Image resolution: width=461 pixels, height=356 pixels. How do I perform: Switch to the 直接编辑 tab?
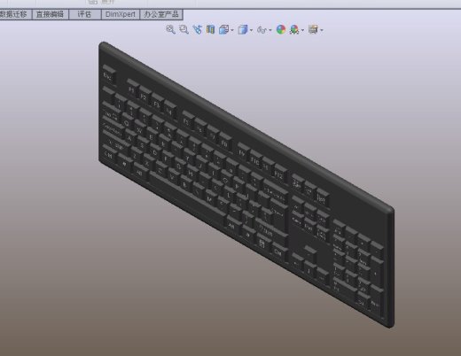point(50,14)
